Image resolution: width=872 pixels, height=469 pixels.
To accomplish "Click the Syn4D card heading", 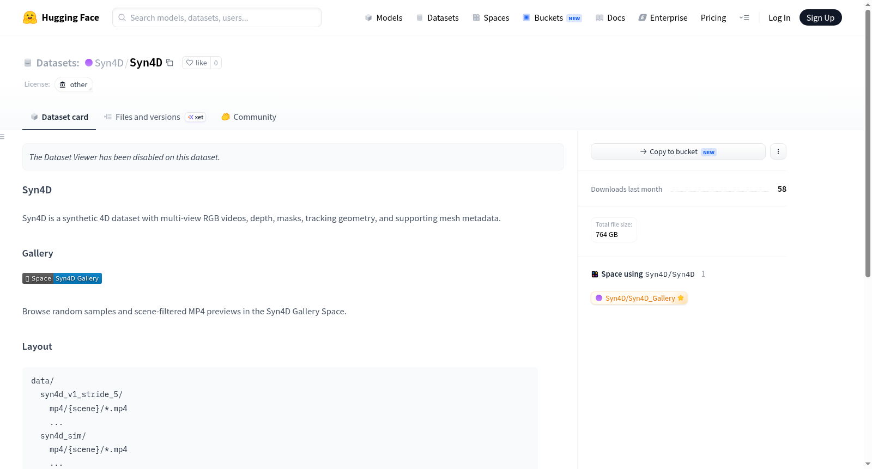I will click(x=37, y=190).
